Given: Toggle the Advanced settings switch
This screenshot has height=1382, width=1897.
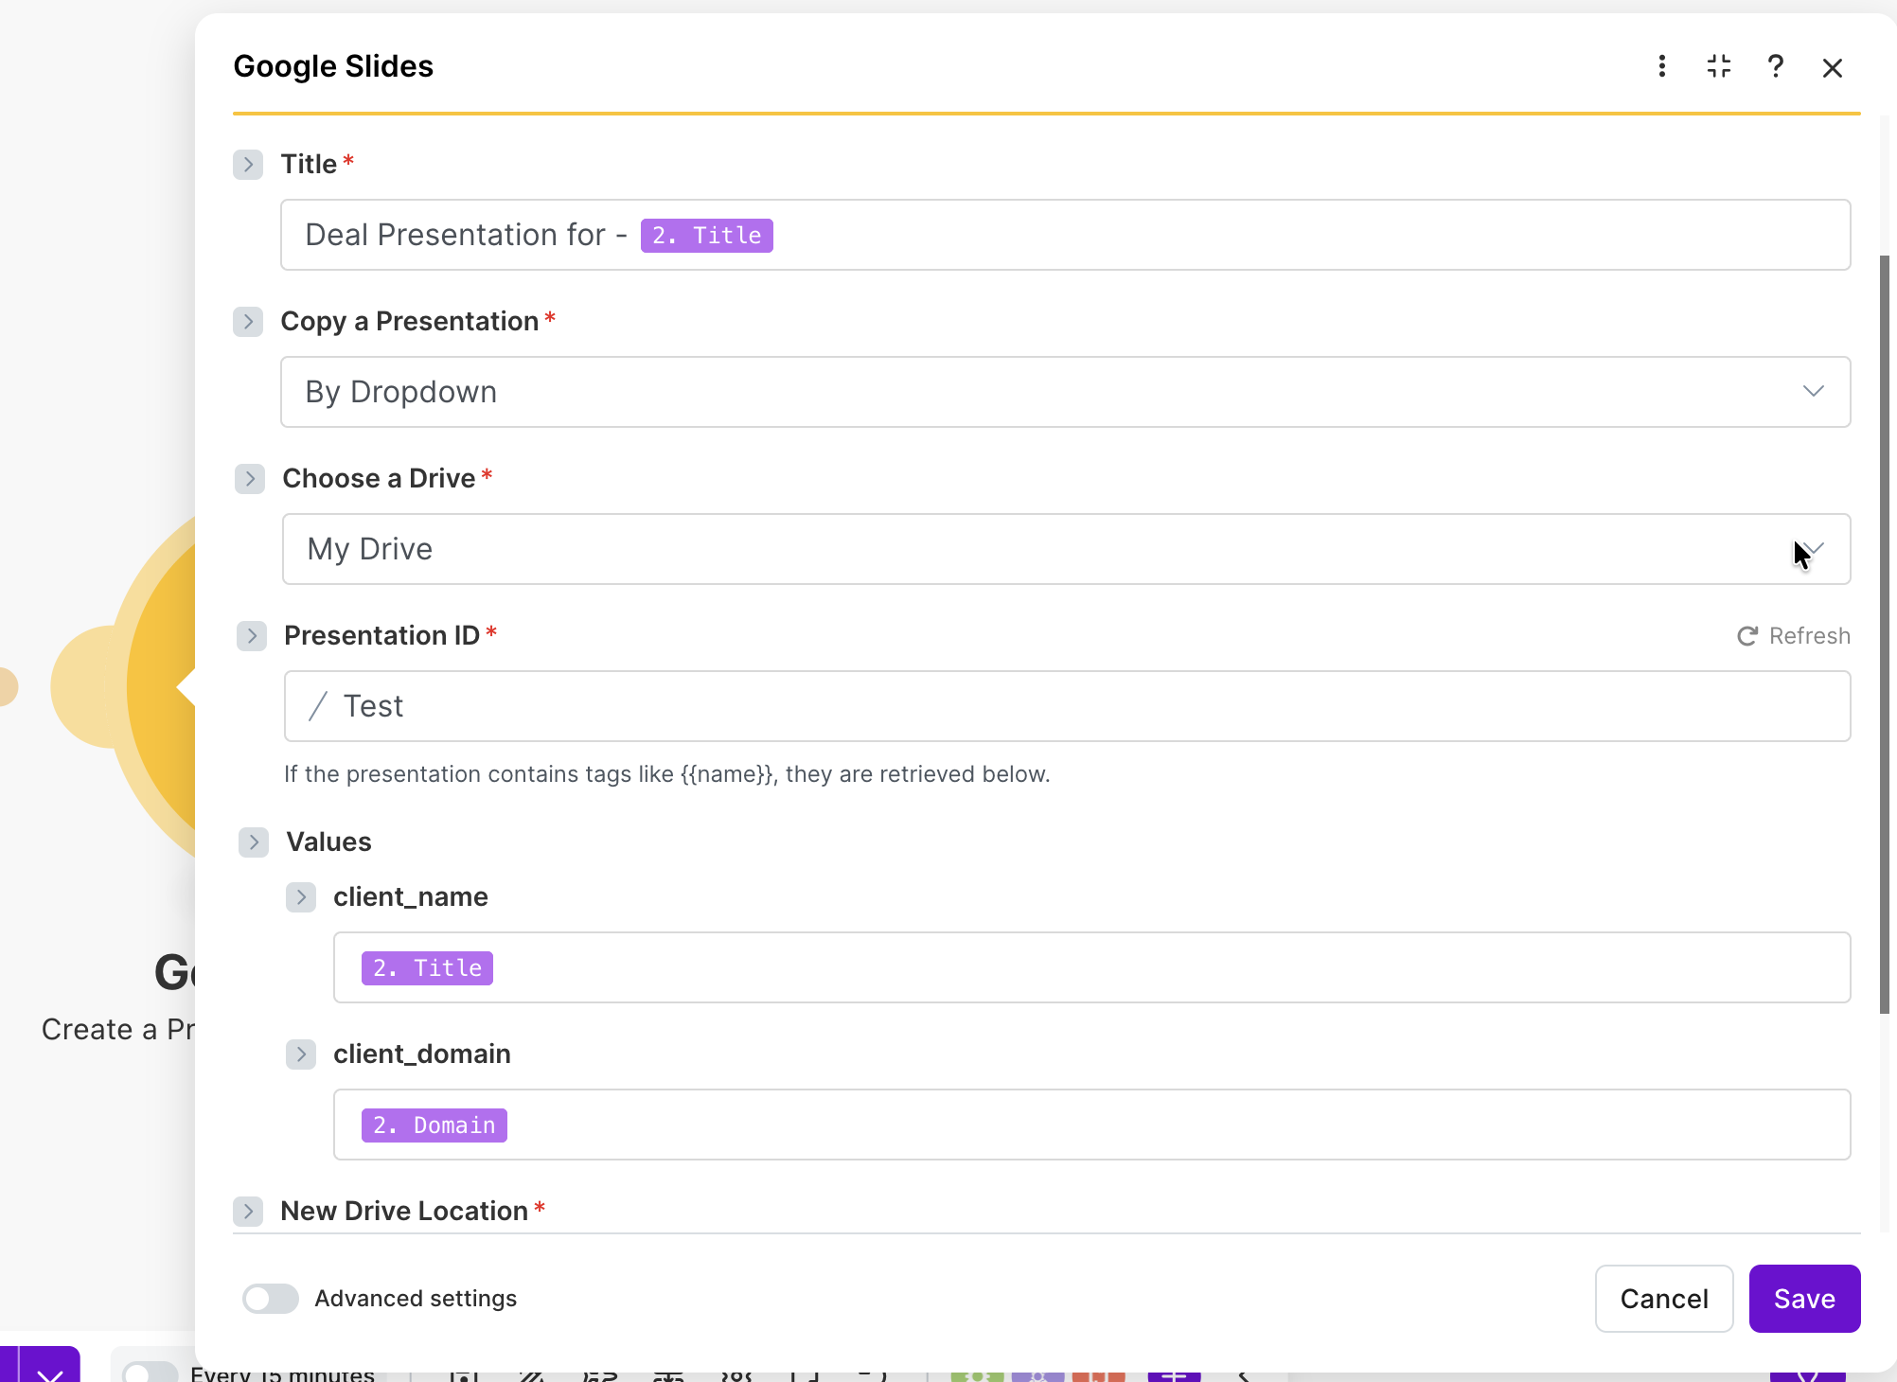Looking at the screenshot, I should 271,1299.
